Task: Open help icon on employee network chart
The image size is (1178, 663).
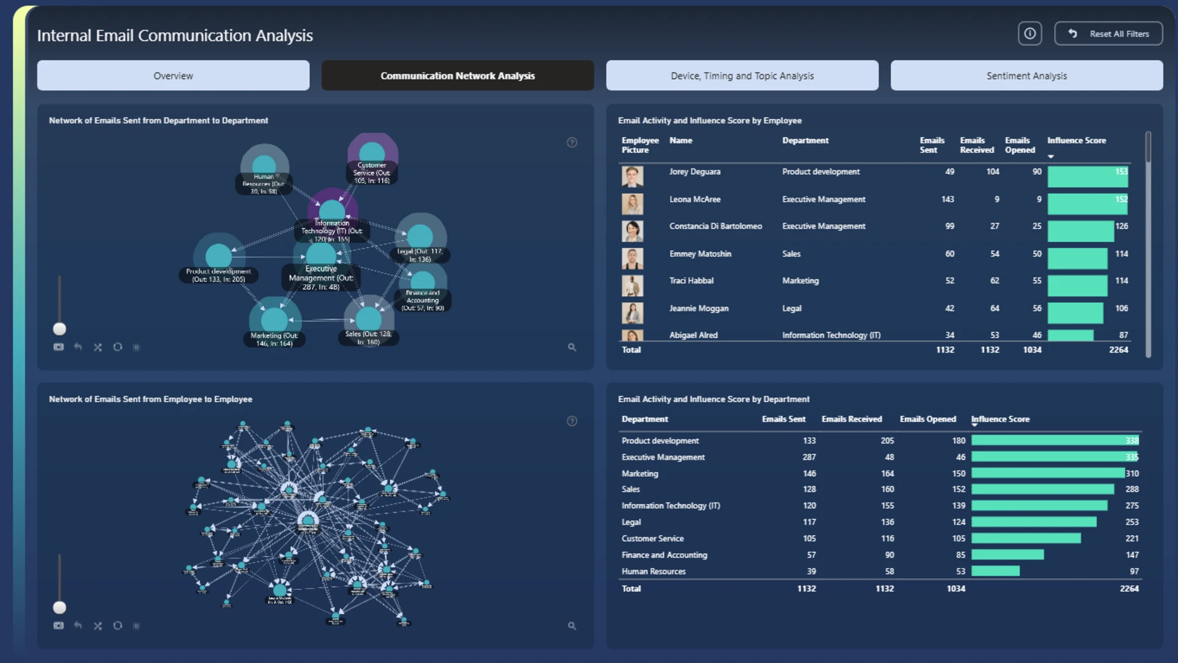Action: click(572, 421)
